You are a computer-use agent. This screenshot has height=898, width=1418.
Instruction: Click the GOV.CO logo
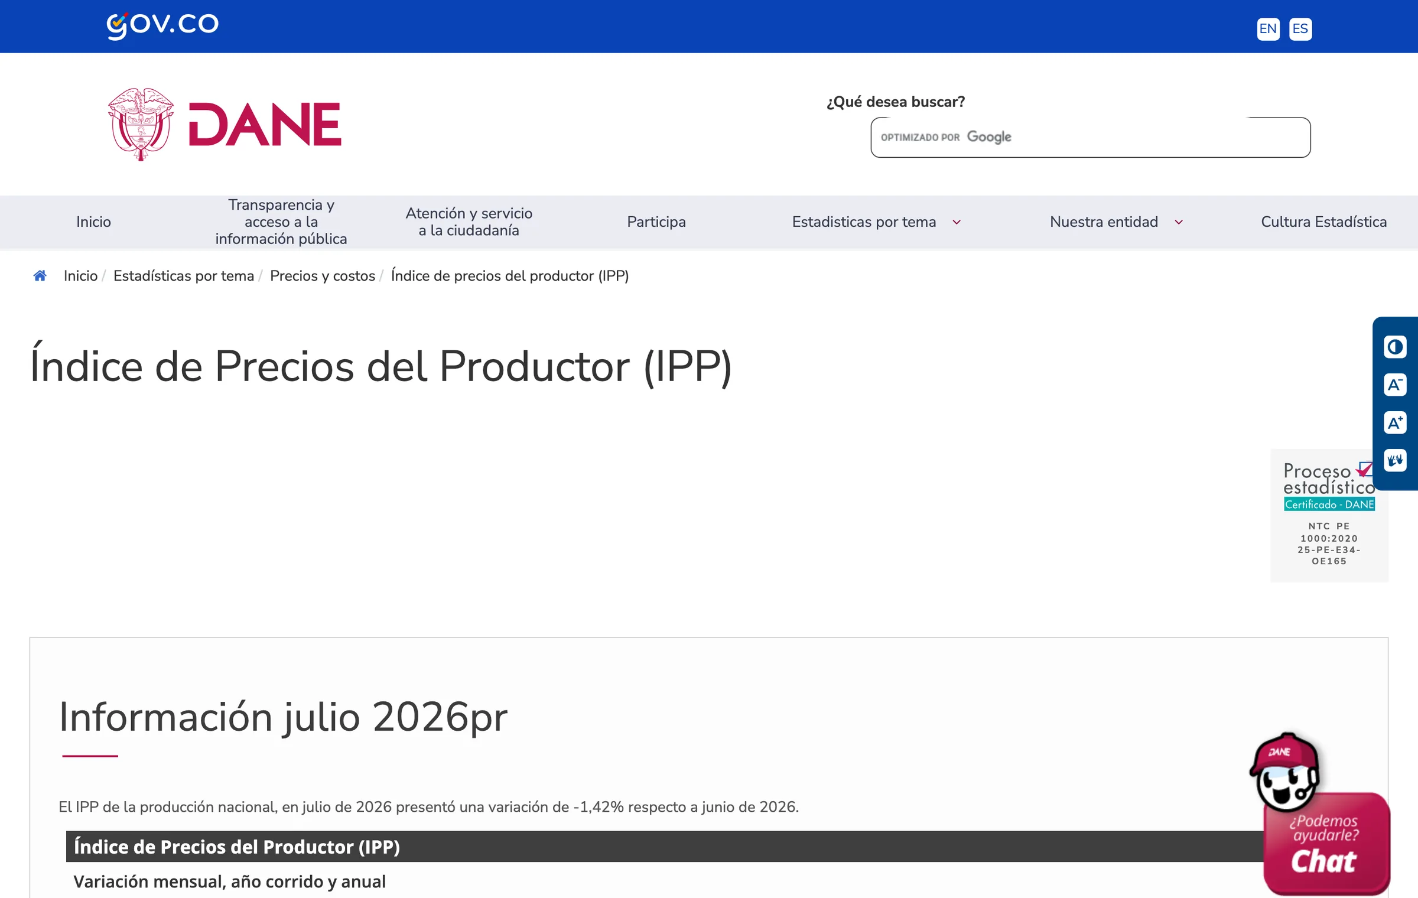click(162, 25)
